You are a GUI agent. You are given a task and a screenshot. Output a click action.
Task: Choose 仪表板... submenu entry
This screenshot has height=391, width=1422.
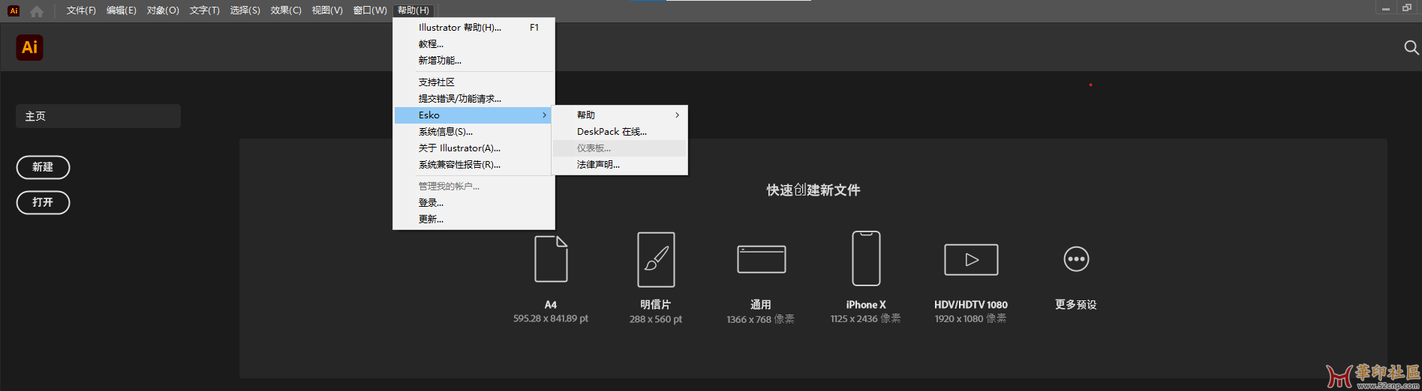(620, 148)
